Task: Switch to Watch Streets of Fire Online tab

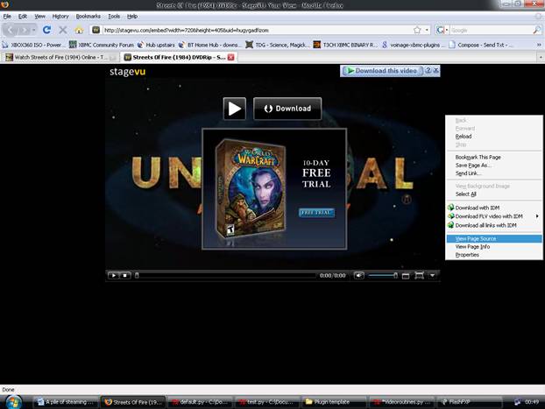Action: (60, 57)
